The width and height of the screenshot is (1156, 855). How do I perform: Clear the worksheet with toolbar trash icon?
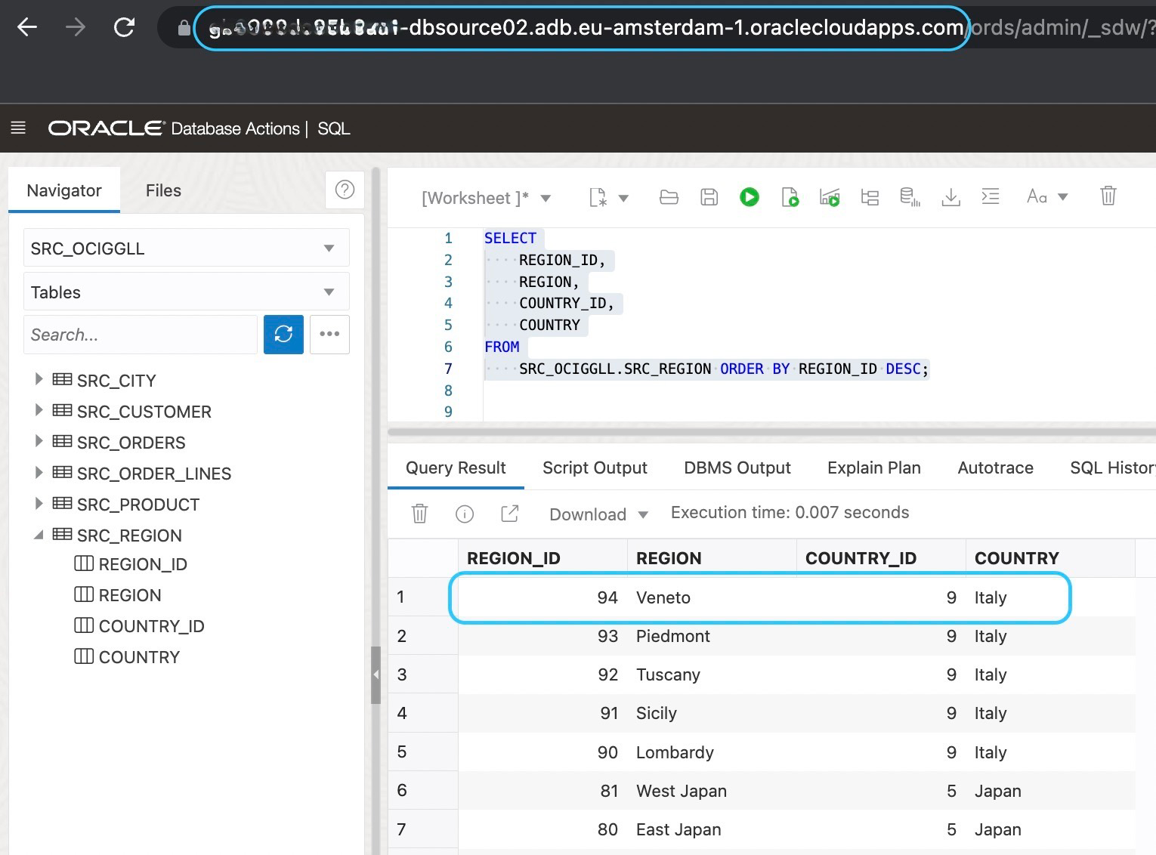[1108, 196]
